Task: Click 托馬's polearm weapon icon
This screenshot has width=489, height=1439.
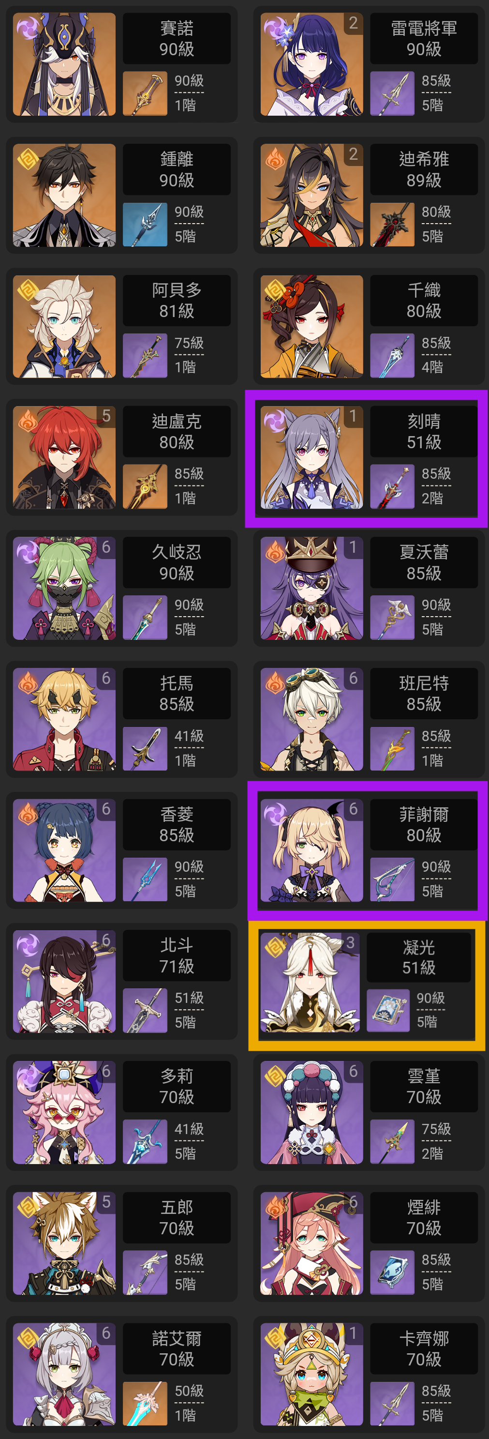Action: [x=145, y=749]
